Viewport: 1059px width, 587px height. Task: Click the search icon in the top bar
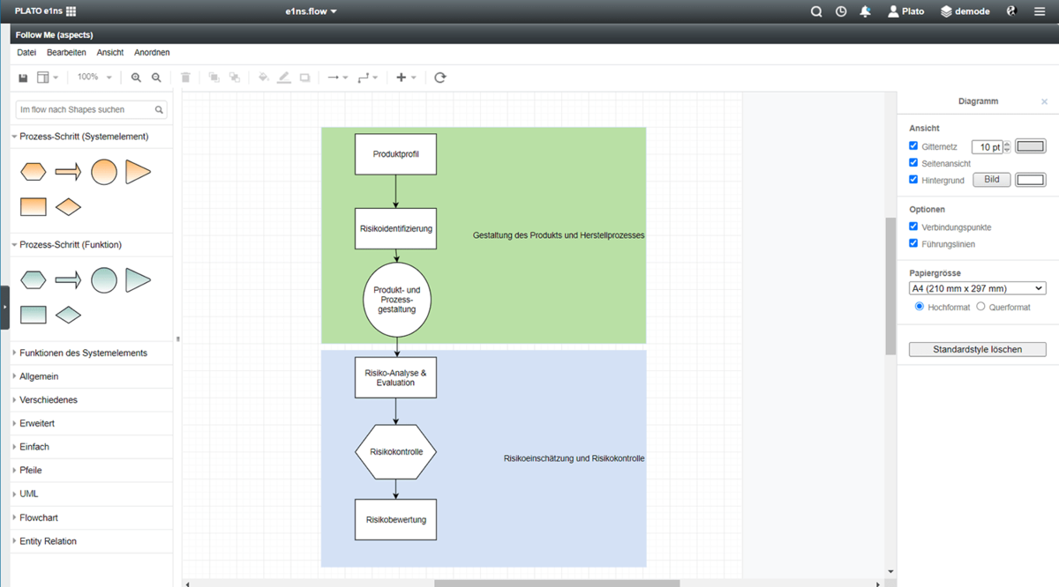click(x=816, y=11)
